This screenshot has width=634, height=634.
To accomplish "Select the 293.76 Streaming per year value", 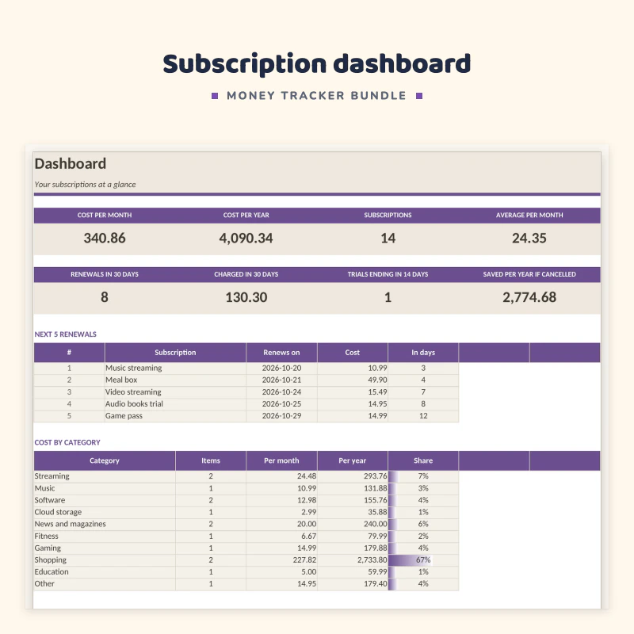I will click(352, 476).
